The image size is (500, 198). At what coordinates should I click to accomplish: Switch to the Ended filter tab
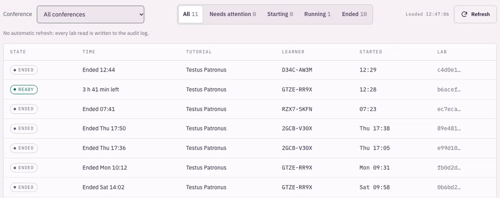click(354, 14)
